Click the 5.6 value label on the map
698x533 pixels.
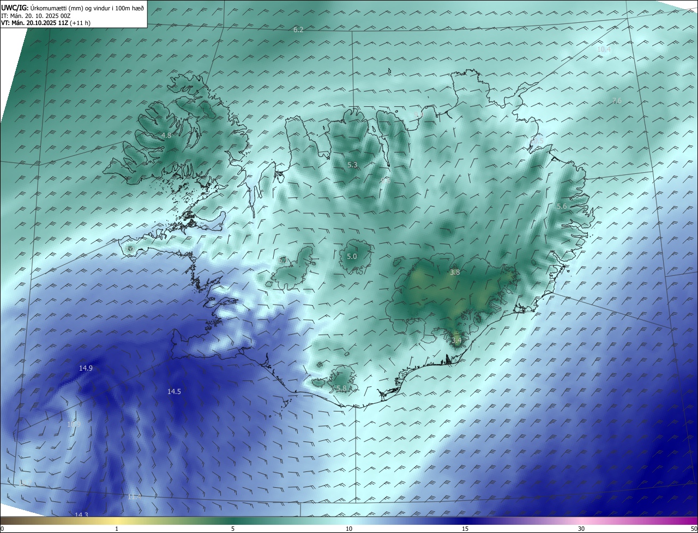click(x=562, y=206)
